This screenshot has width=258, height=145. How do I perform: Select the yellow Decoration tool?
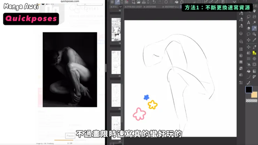click(255, 53)
